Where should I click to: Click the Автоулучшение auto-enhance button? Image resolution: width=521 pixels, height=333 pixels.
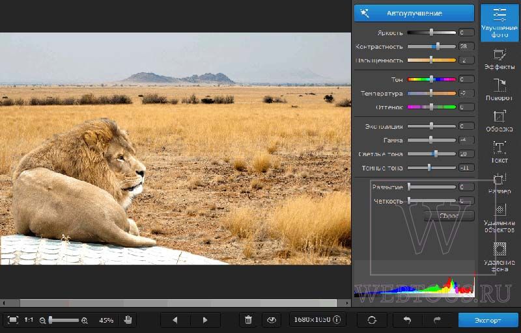414,13
